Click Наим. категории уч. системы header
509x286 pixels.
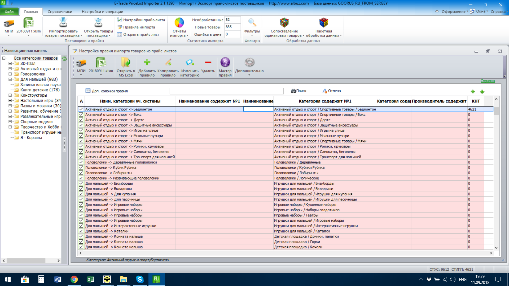(130, 101)
